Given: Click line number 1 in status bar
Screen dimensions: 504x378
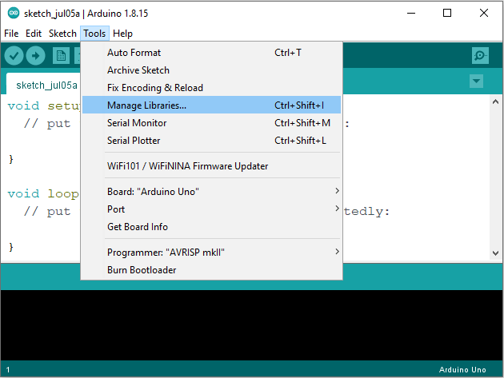Looking at the screenshot, I should point(8,370).
